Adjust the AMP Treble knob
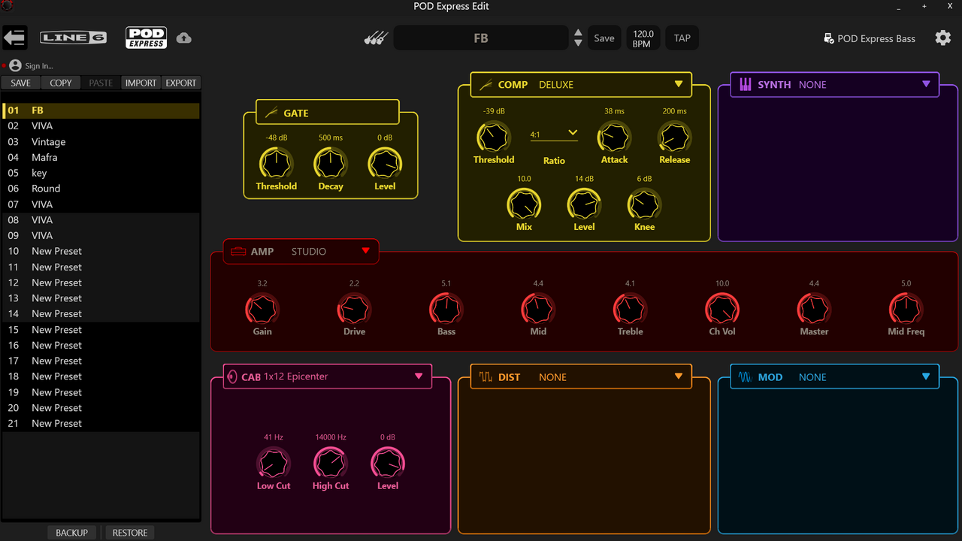The image size is (962, 541). pos(630,309)
